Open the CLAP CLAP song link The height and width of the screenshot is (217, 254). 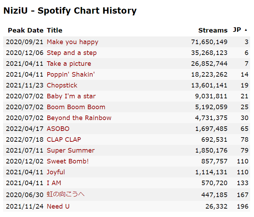point(64,140)
